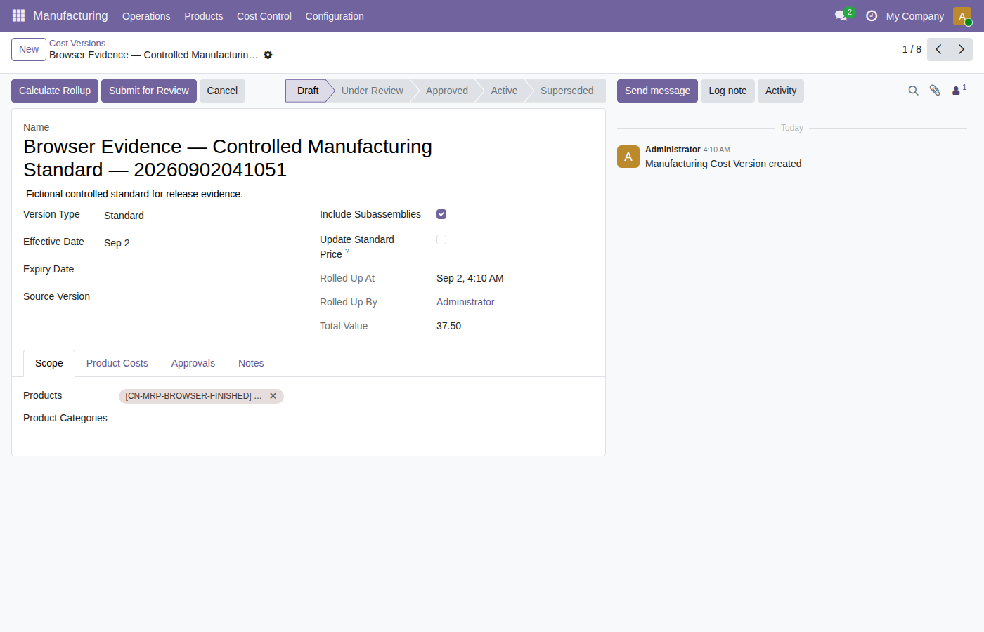The width and height of the screenshot is (984, 632).
Task: Open the Product Categories selection field
Action: [x=356, y=418]
